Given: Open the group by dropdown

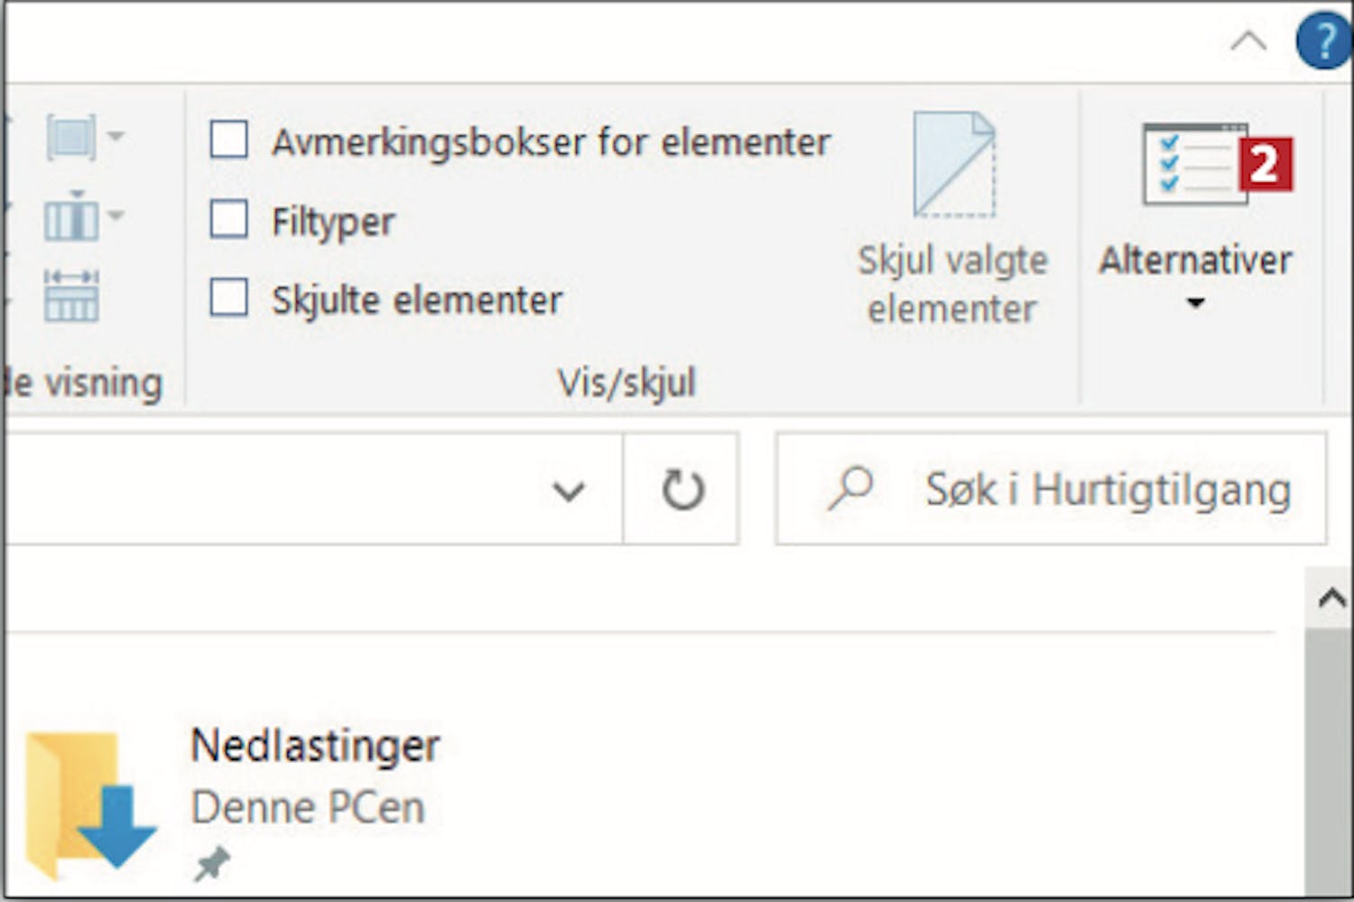Looking at the screenshot, I should click(85, 138).
